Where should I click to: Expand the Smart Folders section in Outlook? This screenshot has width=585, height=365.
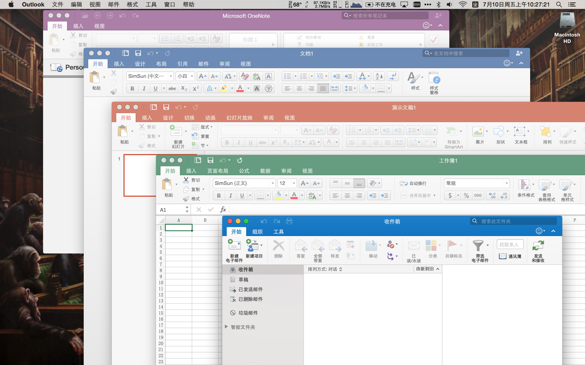[x=226, y=327]
